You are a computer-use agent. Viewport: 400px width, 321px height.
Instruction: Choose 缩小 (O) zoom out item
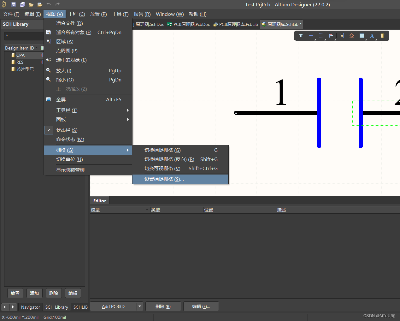(88, 80)
